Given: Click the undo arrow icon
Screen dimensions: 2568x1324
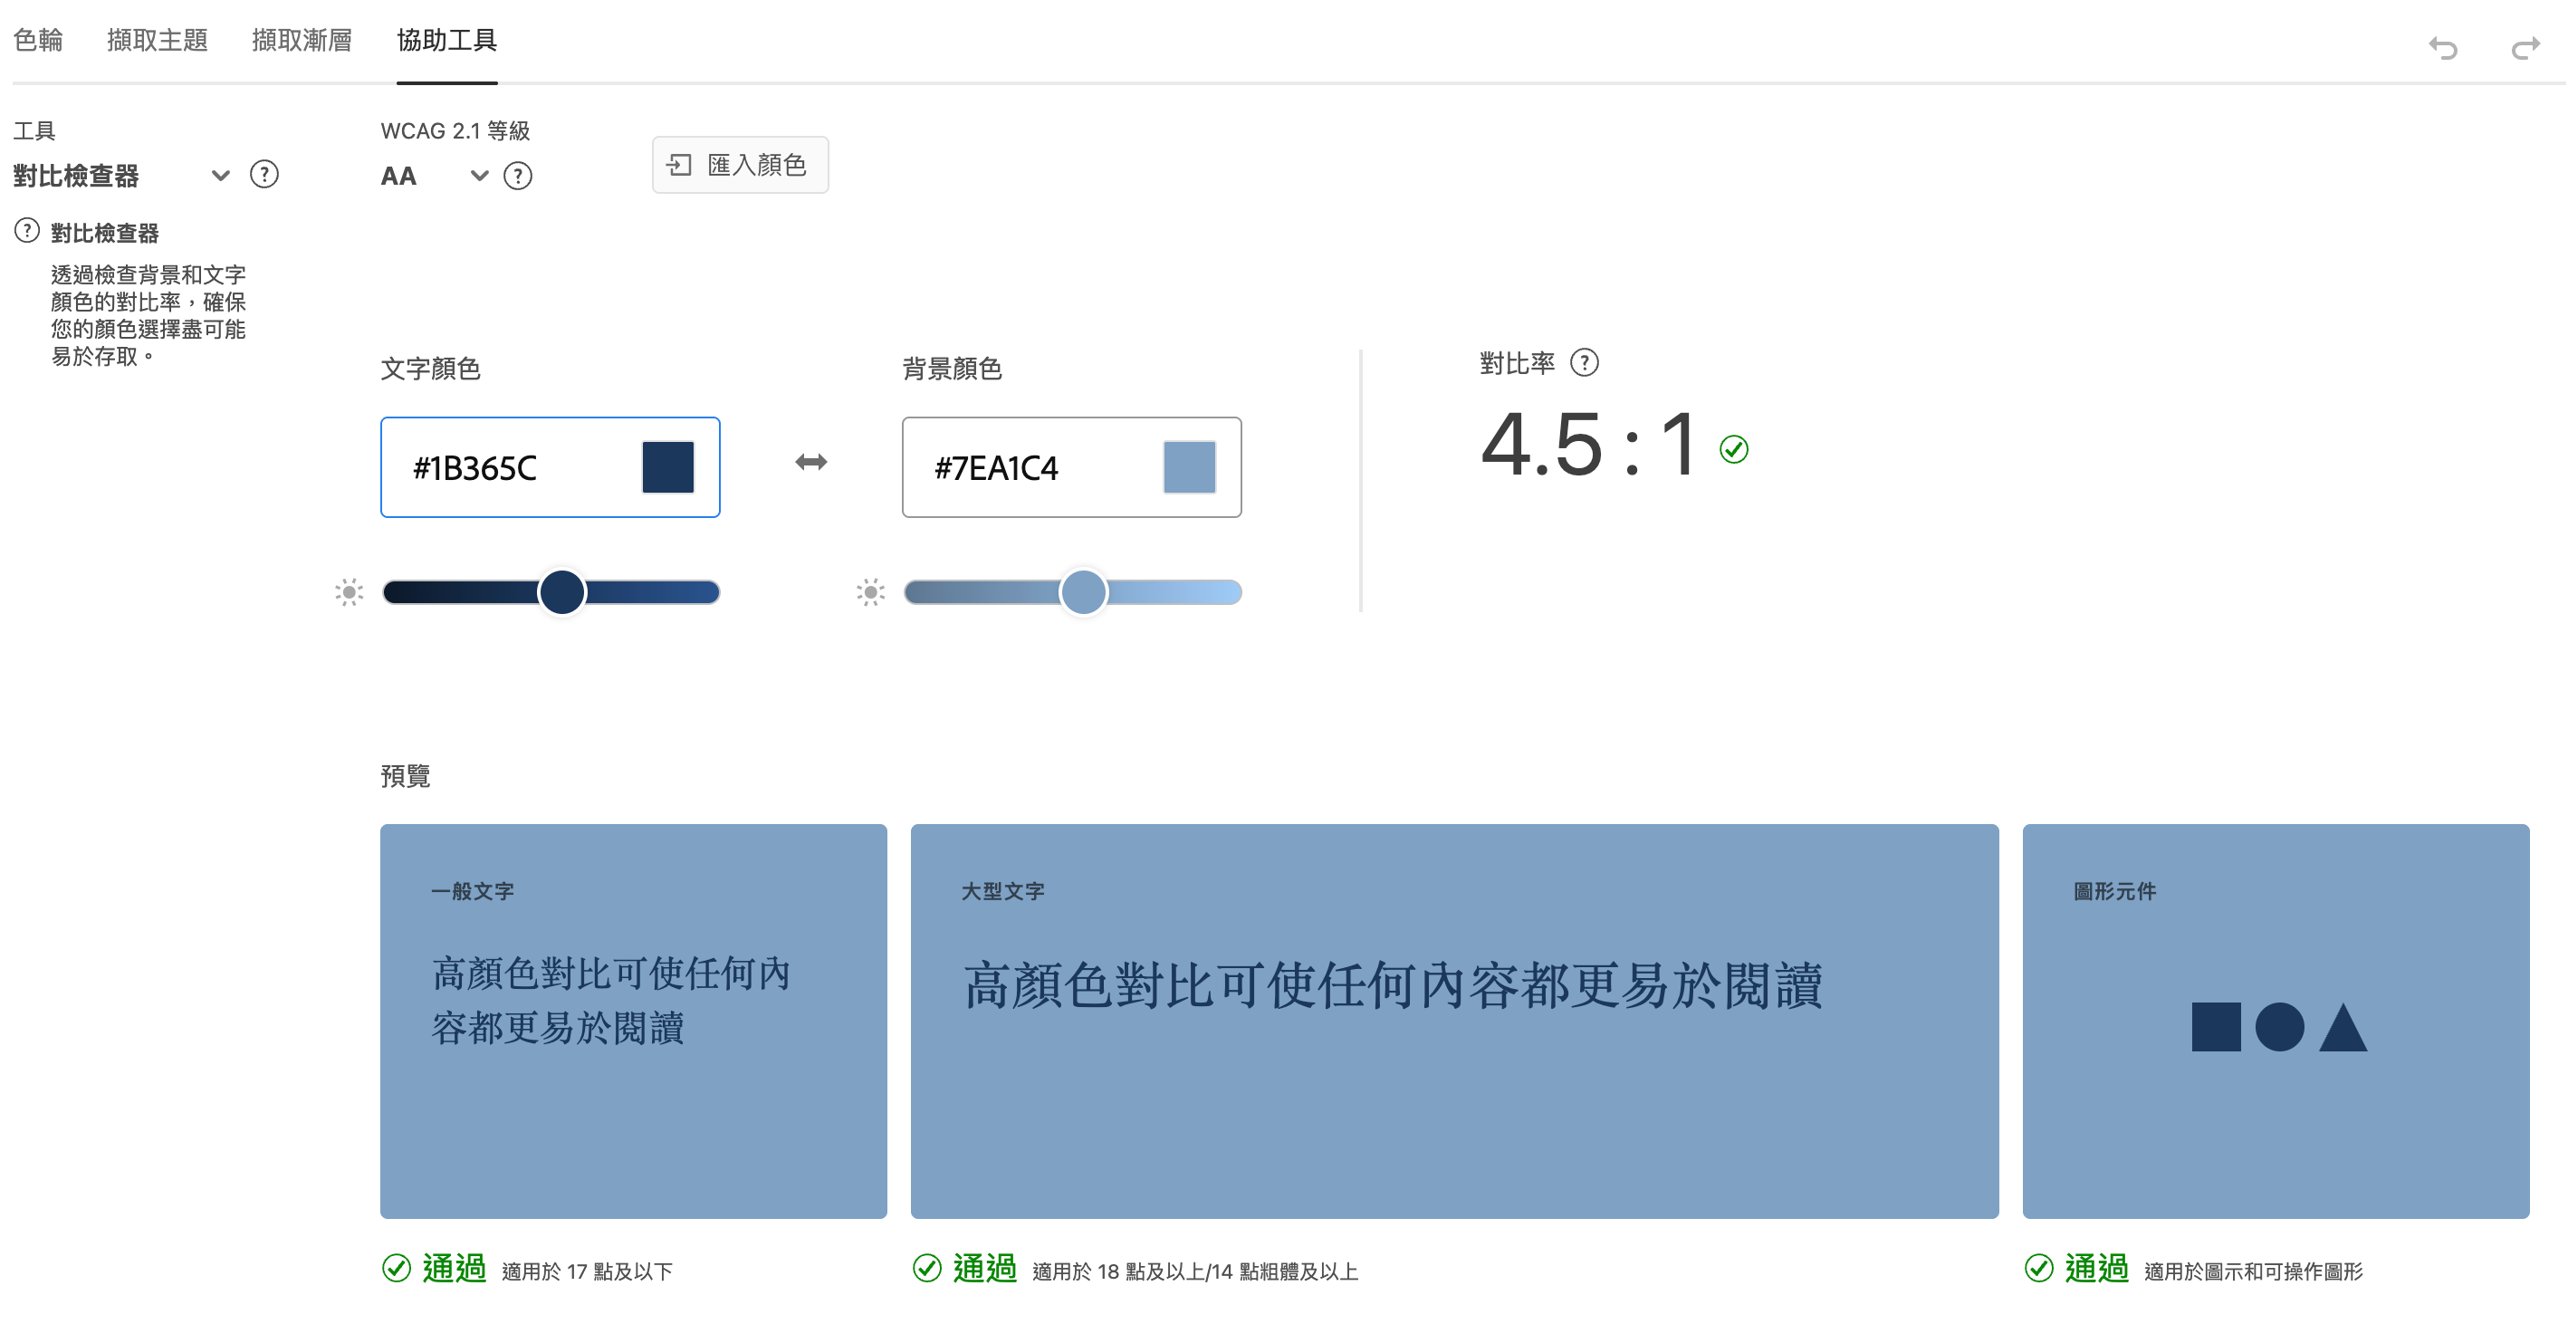Looking at the screenshot, I should tap(2442, 47).
